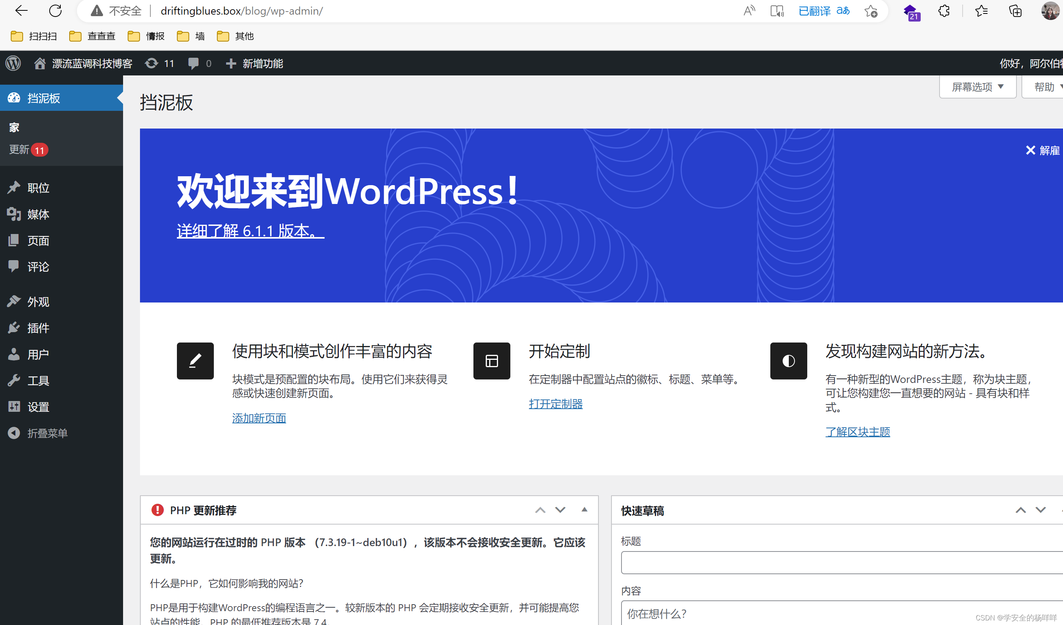Dismiss the welcome panel with X 解雇

point(1043,150)
